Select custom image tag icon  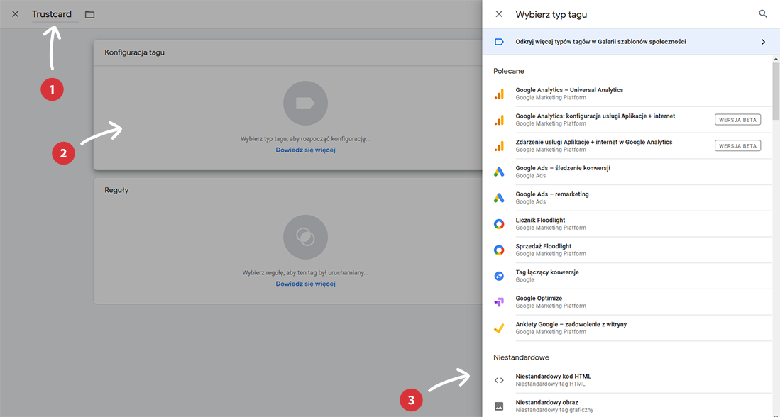pos(499,406)
